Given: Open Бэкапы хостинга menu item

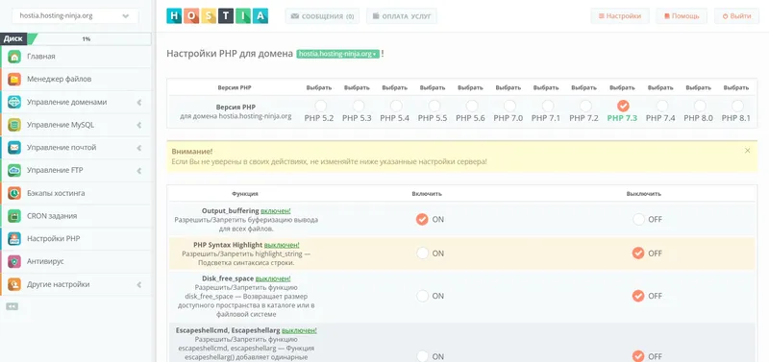Looking at the screenshot, I should pos(76,193).
